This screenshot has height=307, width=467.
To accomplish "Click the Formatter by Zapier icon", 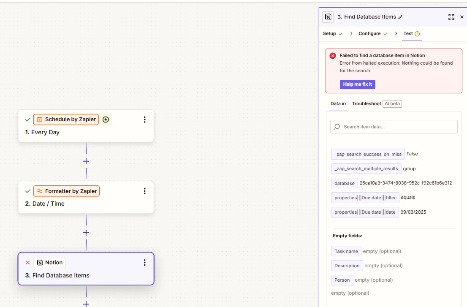I will (x=40, y=191).
